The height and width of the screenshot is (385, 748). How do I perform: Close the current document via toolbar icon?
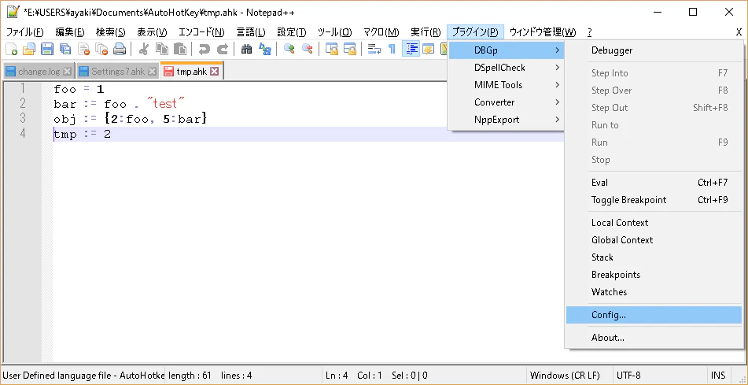84,49
